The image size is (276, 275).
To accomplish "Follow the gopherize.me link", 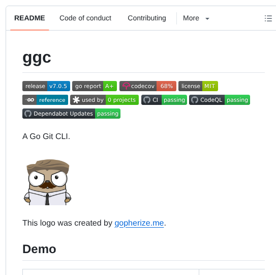I will [139, 223].
